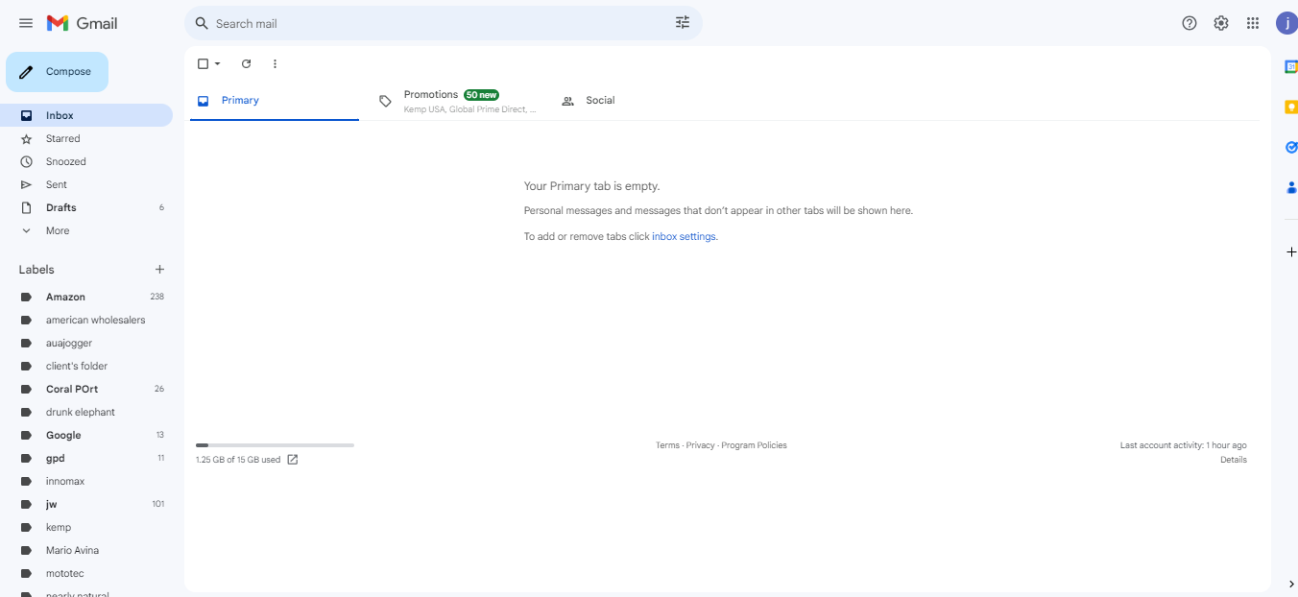This screenshot has width=1298, height=597.
Task: Open Google Calendar side panel icon
Action: [x=1291, y=66]
